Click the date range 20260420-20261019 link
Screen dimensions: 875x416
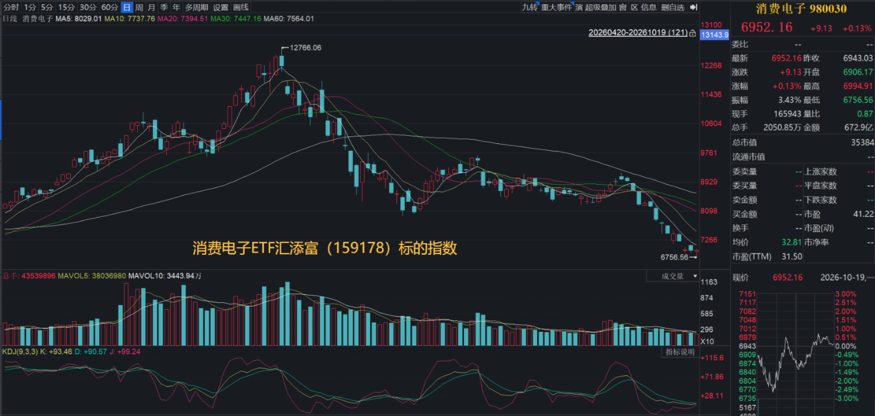[638, 32]
